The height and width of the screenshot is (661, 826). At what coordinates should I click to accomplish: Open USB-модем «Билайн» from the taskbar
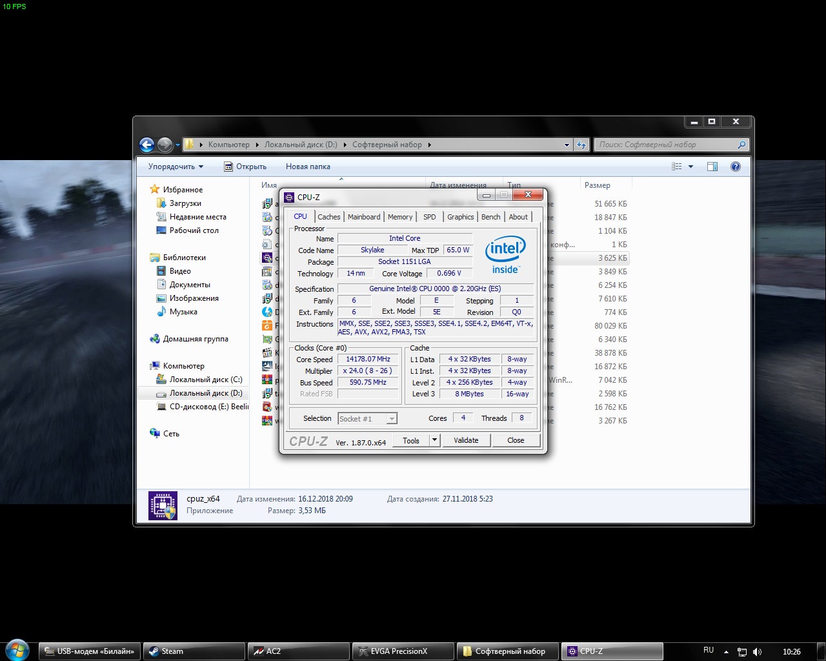tap(90, 651)
